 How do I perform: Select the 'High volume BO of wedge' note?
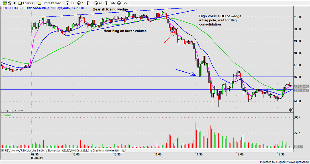coord(220,20)
